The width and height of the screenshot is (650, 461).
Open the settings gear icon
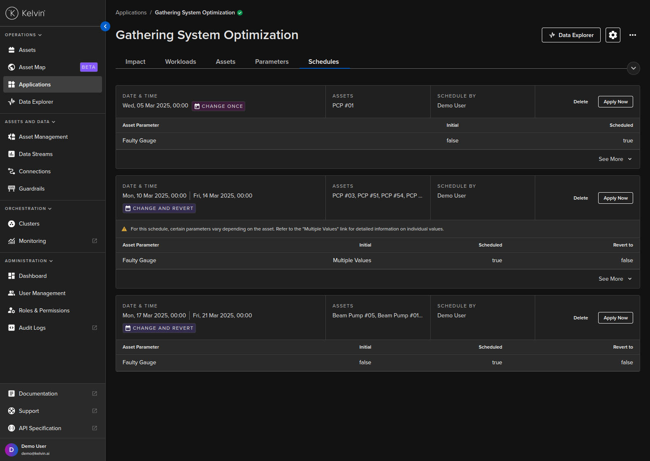click(x=613, y=35)
